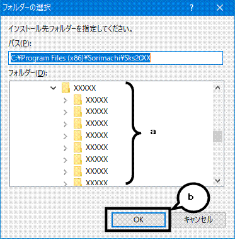Close the フォルダーの選択 dialog

pyautogui.click(x=220, y=8)
